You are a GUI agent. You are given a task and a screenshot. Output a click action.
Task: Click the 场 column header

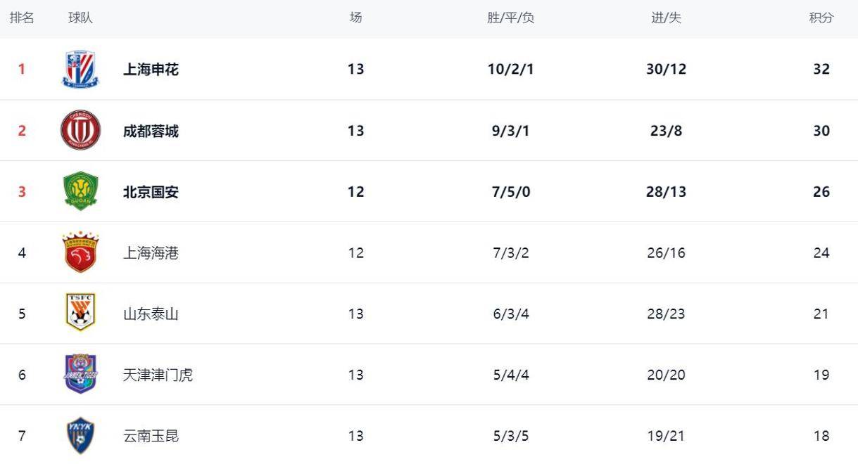point(355,18)
